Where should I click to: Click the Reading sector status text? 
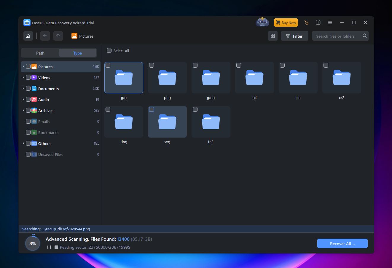(x=95, y=247)
